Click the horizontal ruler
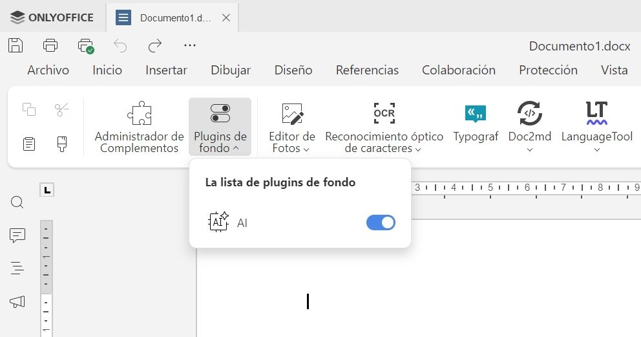641x337 pixels. 526,188
